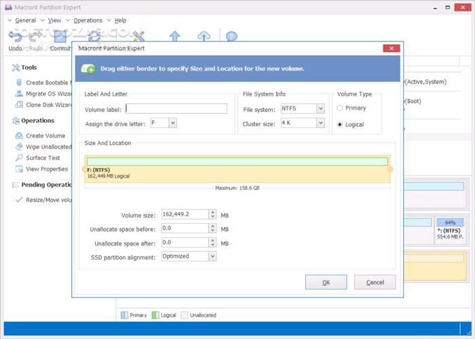Open the General menu
Viewport: 475px width, 339px height.
(x=26, y=20)
